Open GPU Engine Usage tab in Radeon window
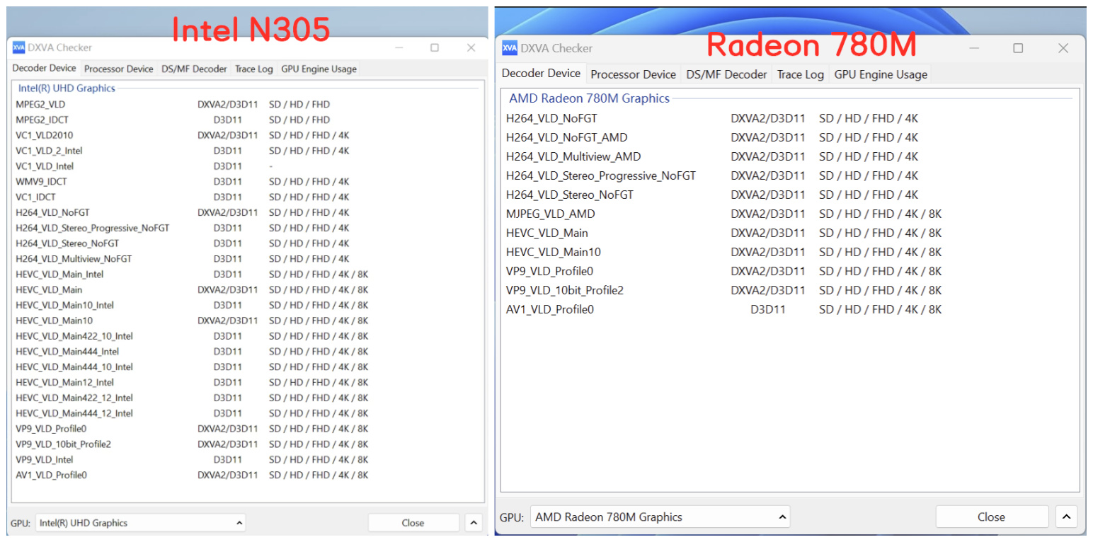This screenshot has width=1093, height=542. pos(881,74)
